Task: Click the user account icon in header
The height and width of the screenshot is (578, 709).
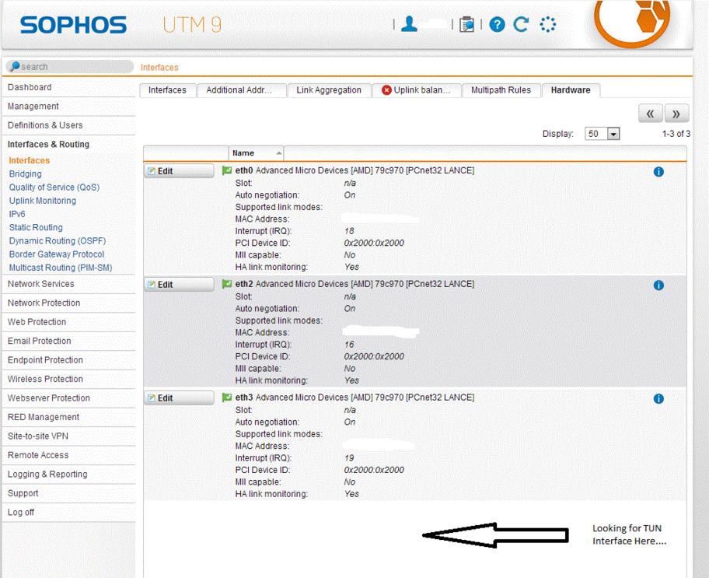Action: pyautogui.click(x=409, y=24)
